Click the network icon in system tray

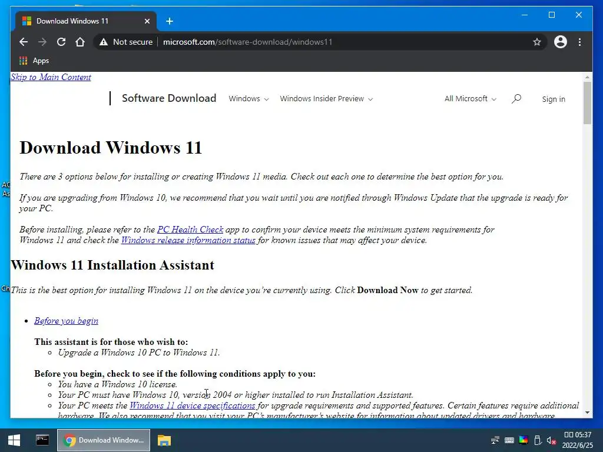tap(495, 440)
